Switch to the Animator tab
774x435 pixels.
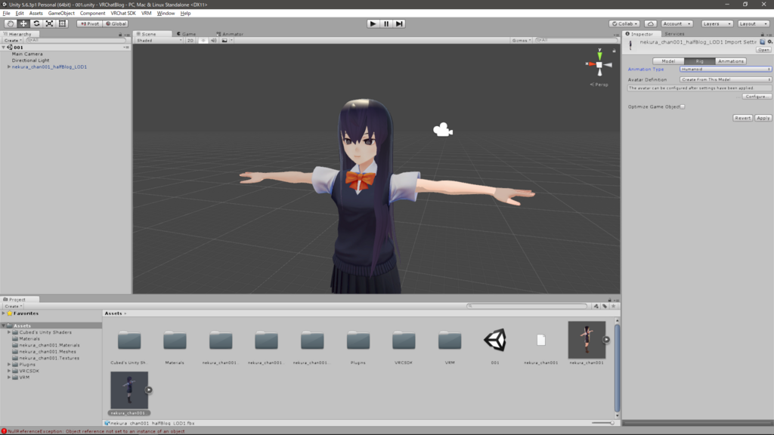pyautogui.click(x=230, y=34)
